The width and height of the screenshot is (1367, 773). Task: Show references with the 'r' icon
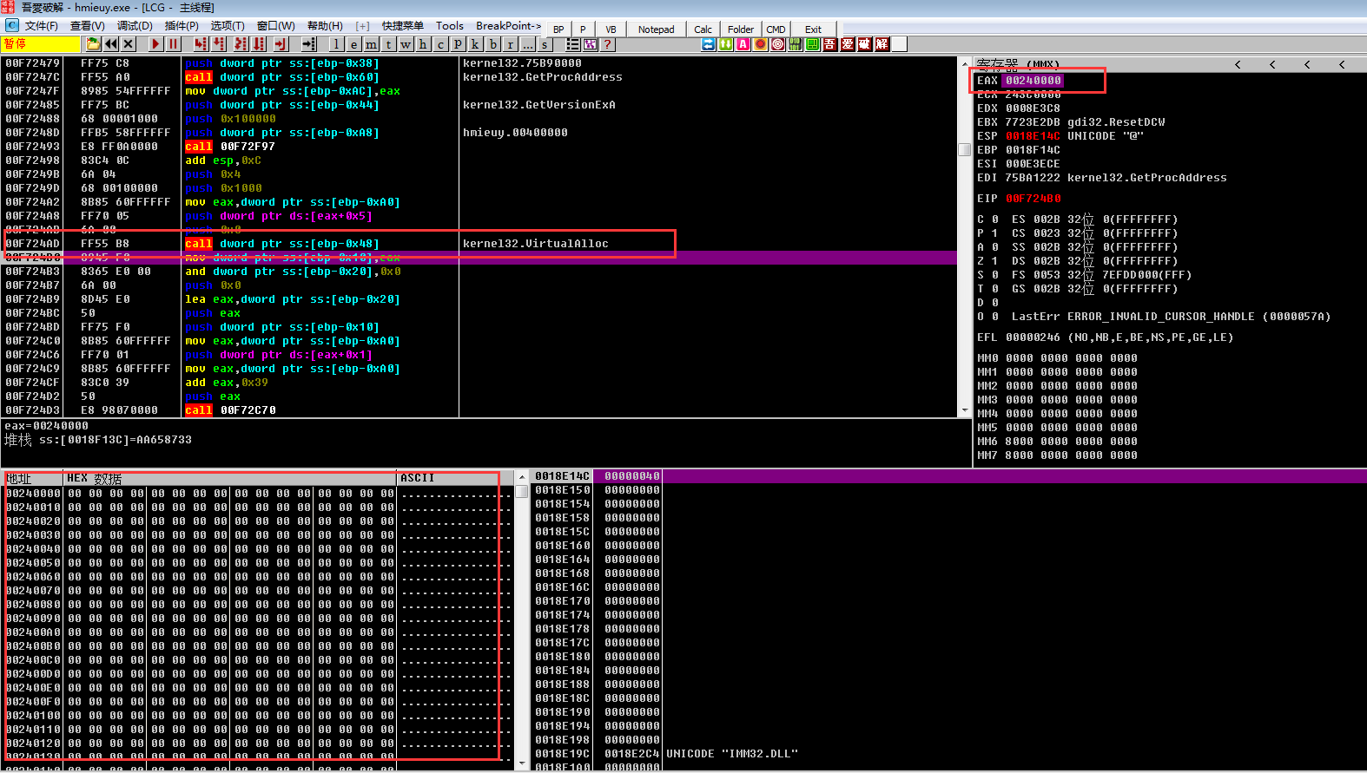click(x=511, y=44)
